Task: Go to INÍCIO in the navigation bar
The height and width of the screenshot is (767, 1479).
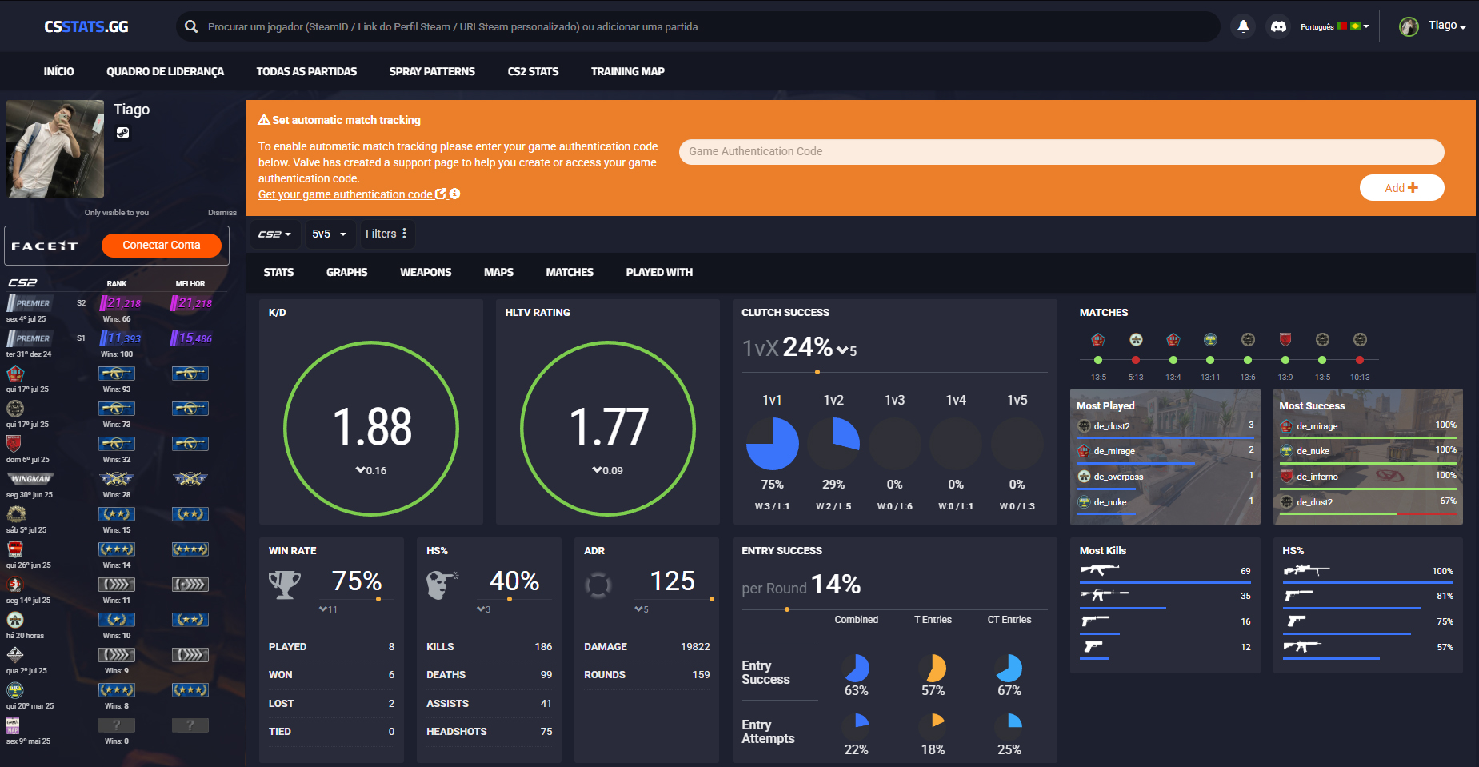Action: 58,71
